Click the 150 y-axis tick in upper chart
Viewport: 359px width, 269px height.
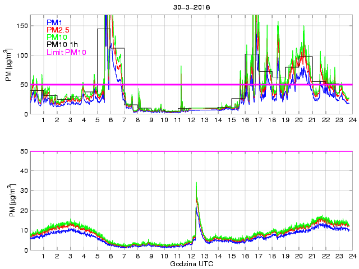[21, 26]
